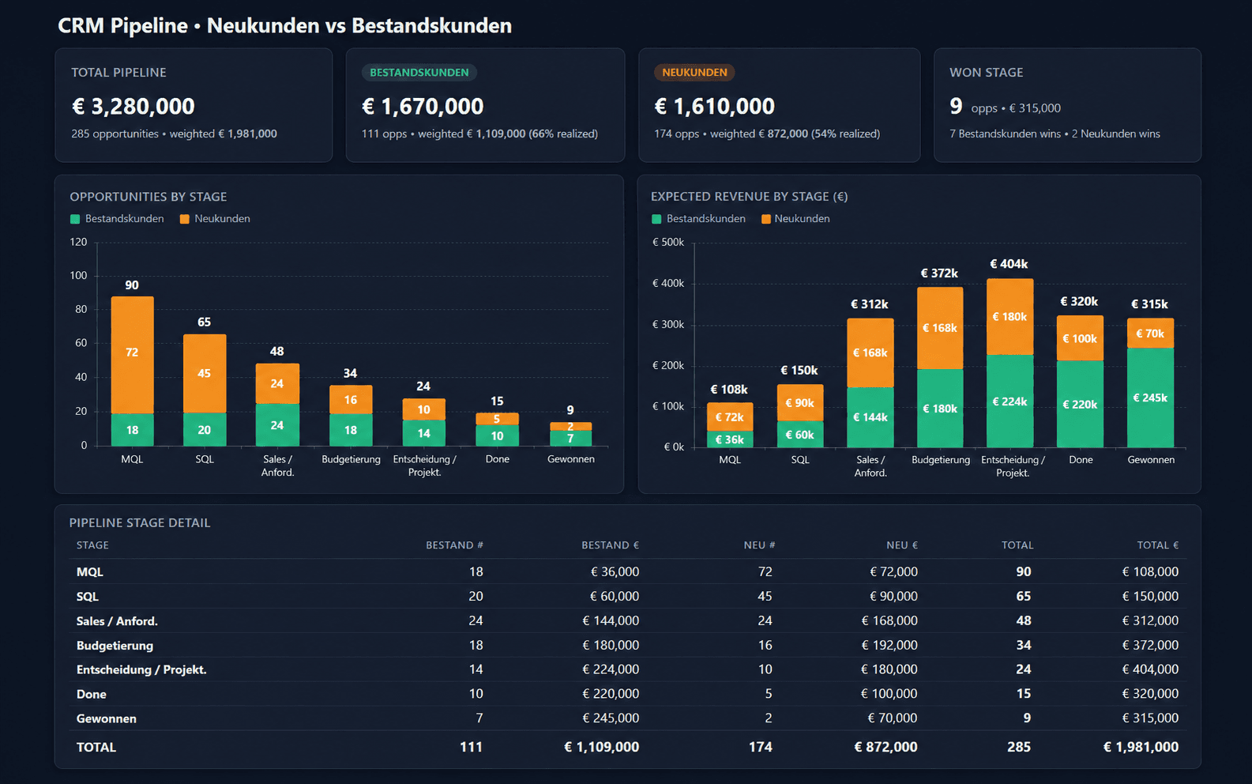Click the MQL green bar segment labeled 18

pyautogui.click(x=132, y=430)
